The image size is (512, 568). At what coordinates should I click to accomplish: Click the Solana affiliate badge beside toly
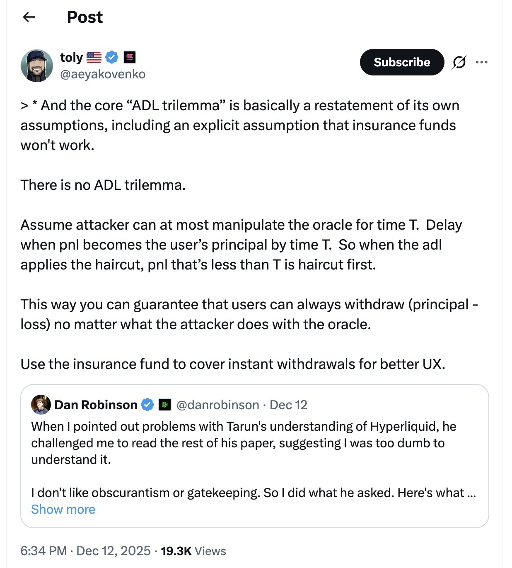[130, 57]
